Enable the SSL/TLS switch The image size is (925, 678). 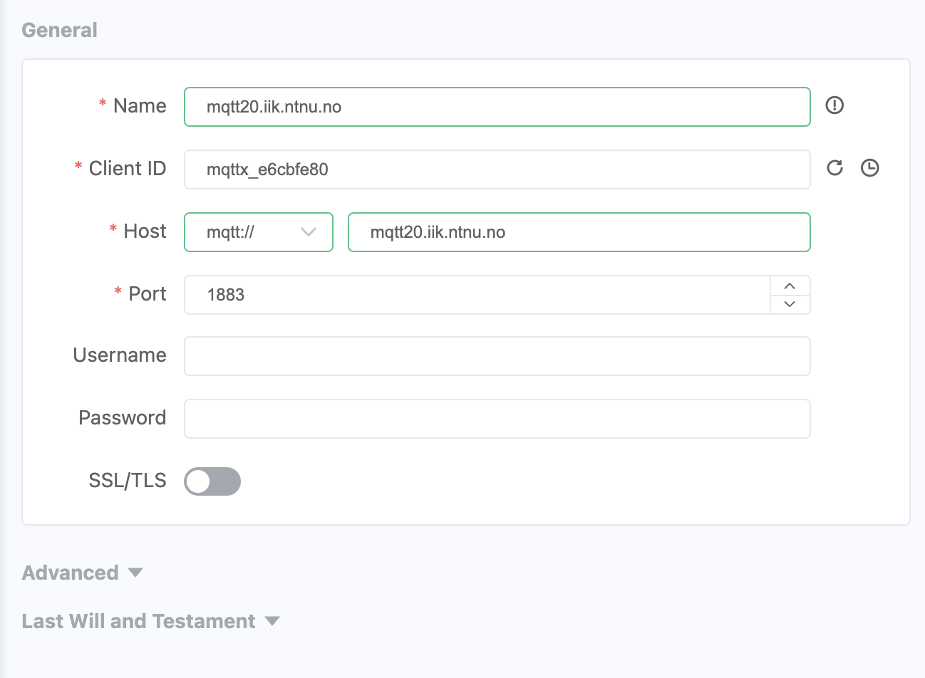tap(212, 481)
